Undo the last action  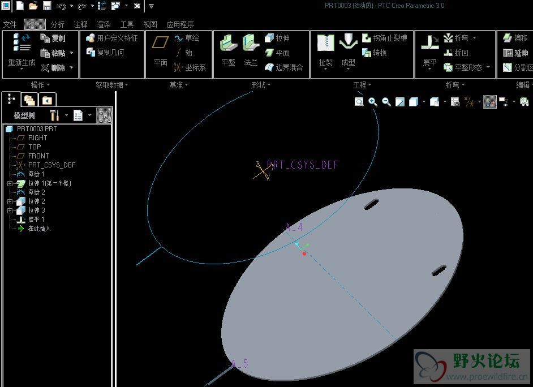(61, 6)
